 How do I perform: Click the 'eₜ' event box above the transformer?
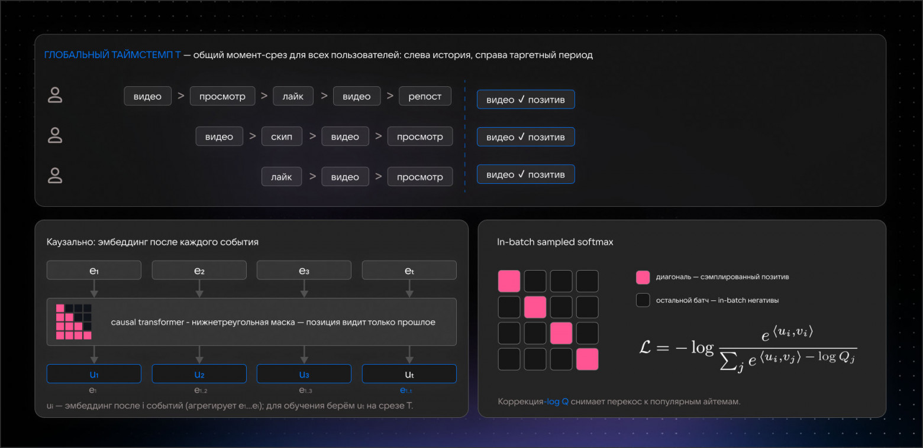409,270
